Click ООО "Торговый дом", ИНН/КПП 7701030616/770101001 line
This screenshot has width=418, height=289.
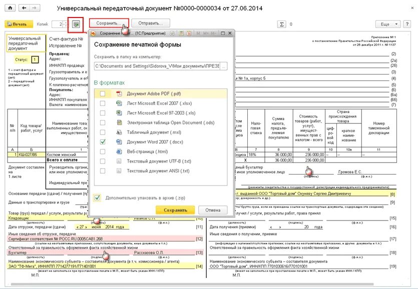pyautogui.click(x=259, y=266)
